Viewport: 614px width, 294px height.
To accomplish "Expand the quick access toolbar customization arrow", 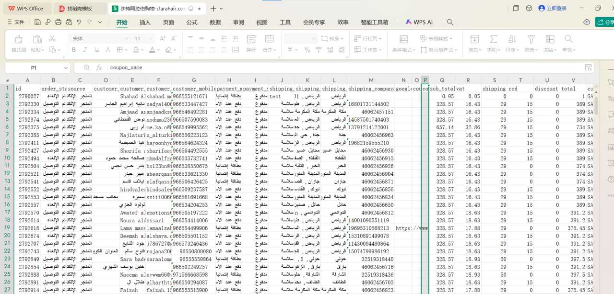I will tap(101, 22).
